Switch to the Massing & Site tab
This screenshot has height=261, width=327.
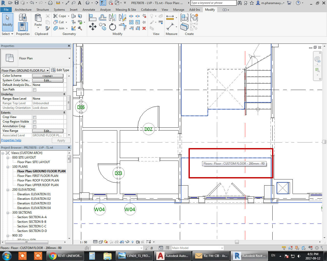click(126, 10)
